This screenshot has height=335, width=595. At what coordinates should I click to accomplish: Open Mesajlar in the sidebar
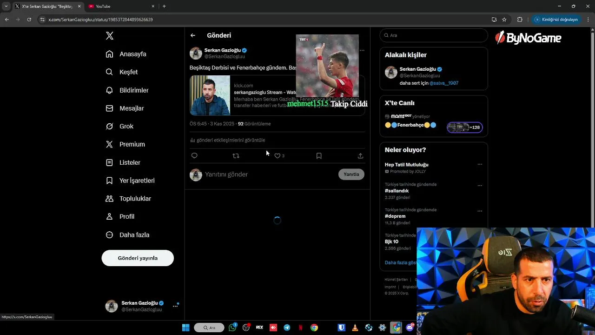pos(125,108)
